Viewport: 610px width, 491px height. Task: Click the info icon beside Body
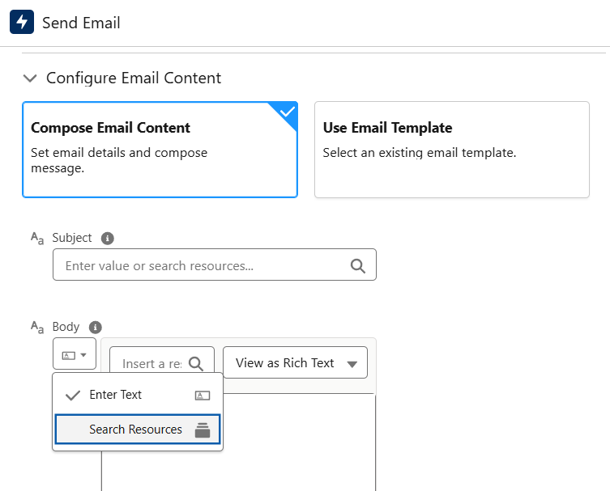click(x=95, y=328)
